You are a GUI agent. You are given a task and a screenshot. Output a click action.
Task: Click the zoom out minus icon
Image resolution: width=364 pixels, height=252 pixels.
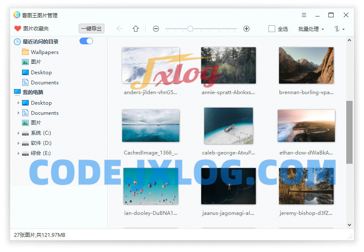pos(156,29)
